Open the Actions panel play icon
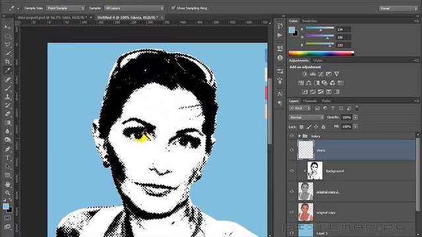 tap(280, 35)
